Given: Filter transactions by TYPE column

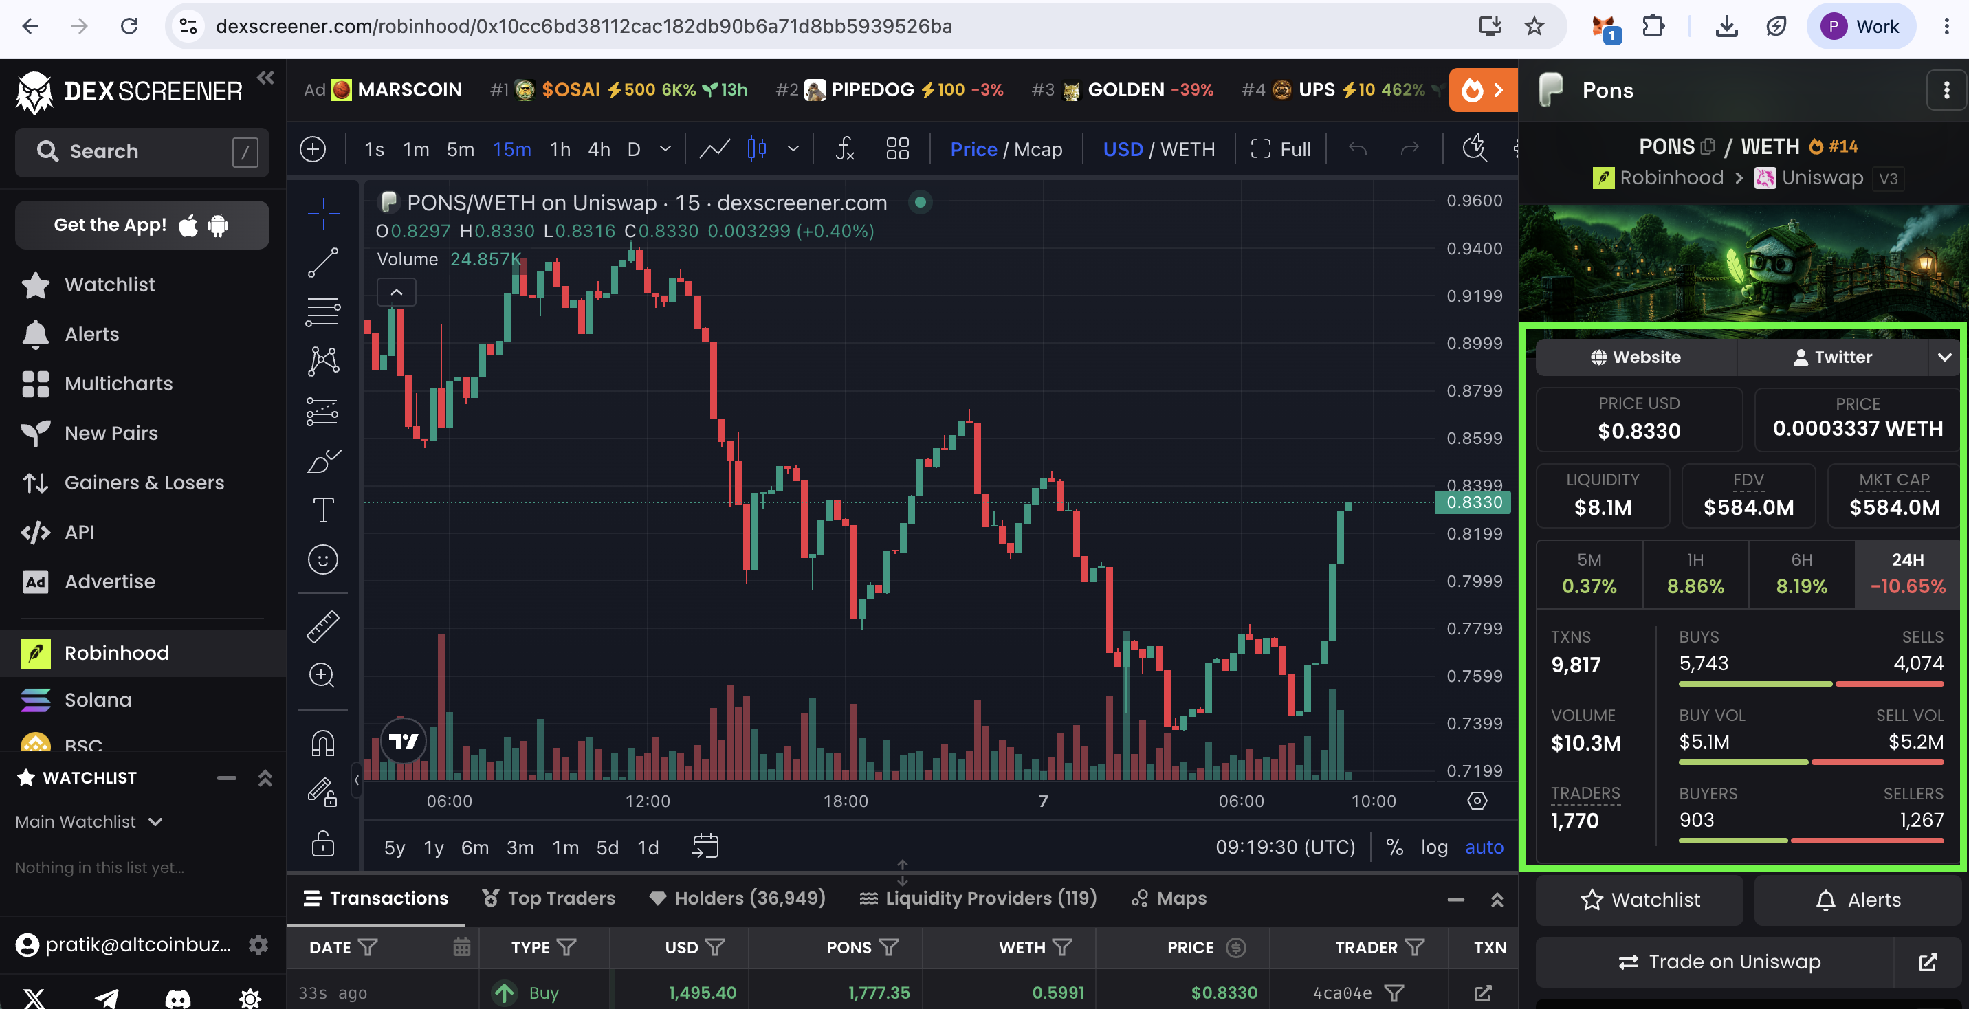Looking at the screenshot, I should [x=566, y=947].
